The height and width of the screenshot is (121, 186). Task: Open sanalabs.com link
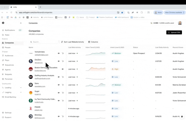click(40, 86)
